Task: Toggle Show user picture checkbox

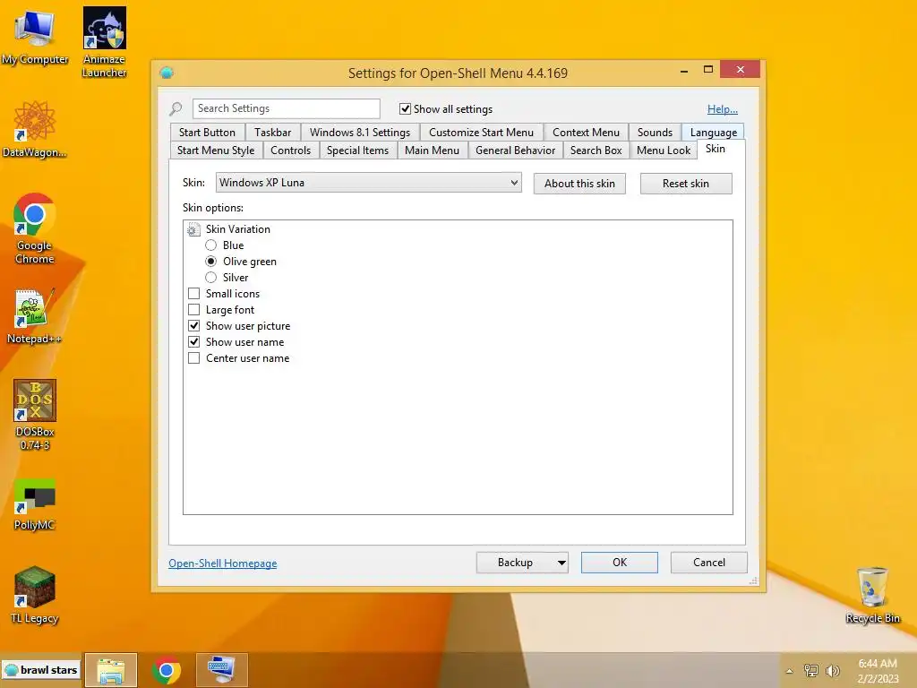Action: (194, 326)
